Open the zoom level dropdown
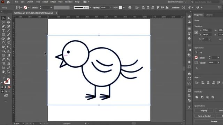Screen dimensions: 223x125 (x=23, y=124)
